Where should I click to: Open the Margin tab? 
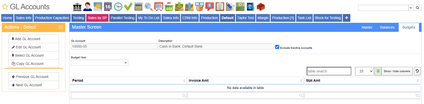(263, 18)
